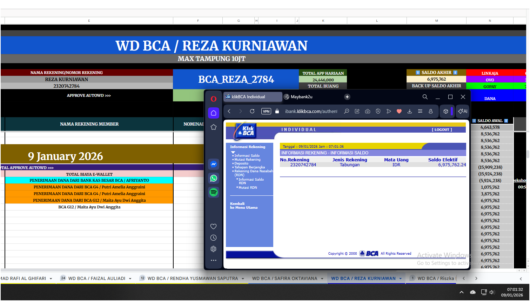Select the WD BCA / REZA KURNIAWAN sheet tab
Screen dimensions: 530x301
(x=363, y=279)
